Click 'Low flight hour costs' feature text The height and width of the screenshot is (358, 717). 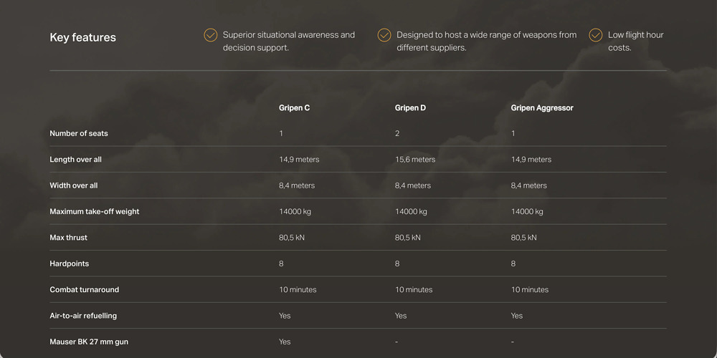pyautogui.click(x=635, y=41)
